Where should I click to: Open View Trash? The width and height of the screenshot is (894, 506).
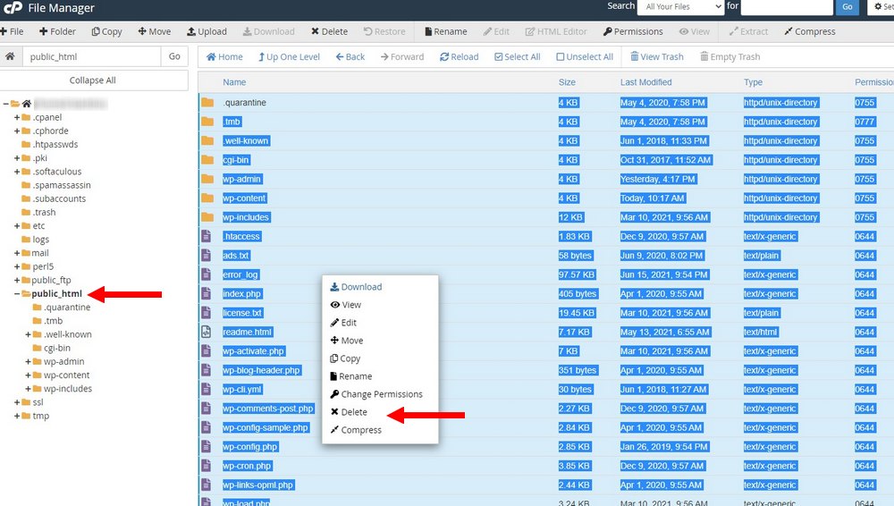(656, 56)
